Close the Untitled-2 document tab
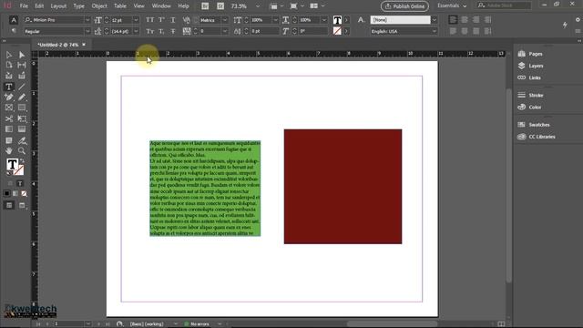The height and width of the screenshot is (328, 583). tap(84, 45)
